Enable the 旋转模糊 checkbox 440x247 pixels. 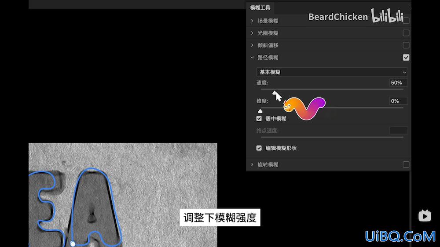pyautogui.click(x=406, y=164)
